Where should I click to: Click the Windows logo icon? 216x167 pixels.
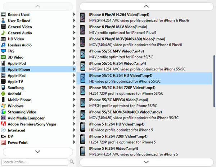[x=3, y=106]
